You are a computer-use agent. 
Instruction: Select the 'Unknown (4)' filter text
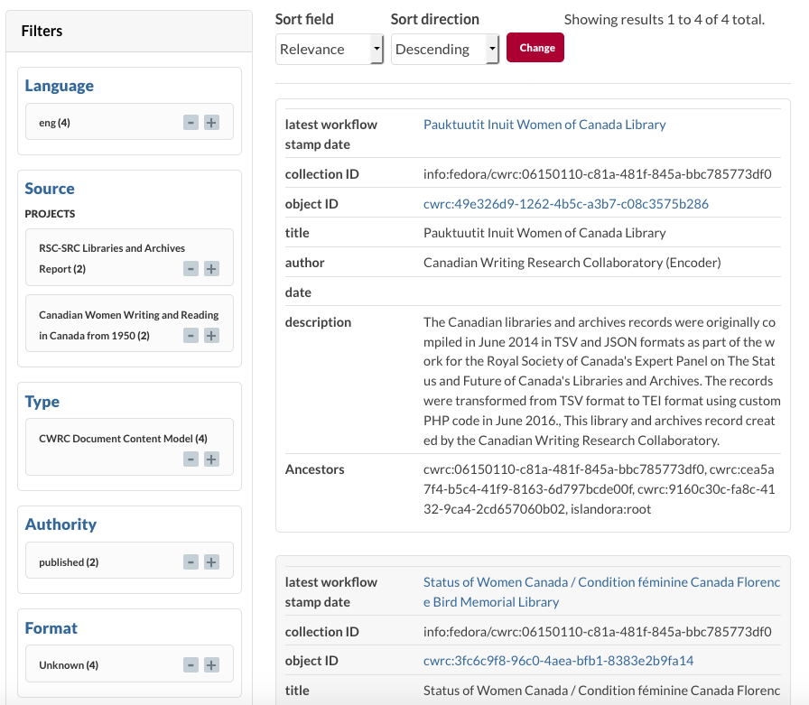(x=69, y=665)
